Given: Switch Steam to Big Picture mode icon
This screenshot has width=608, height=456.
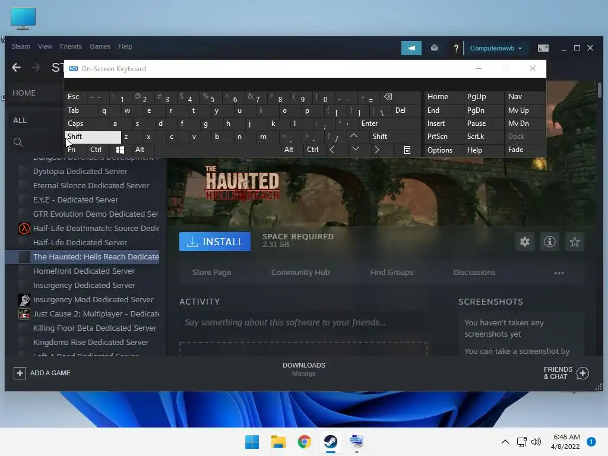Looking at the screenshot, I should point(543,48).
